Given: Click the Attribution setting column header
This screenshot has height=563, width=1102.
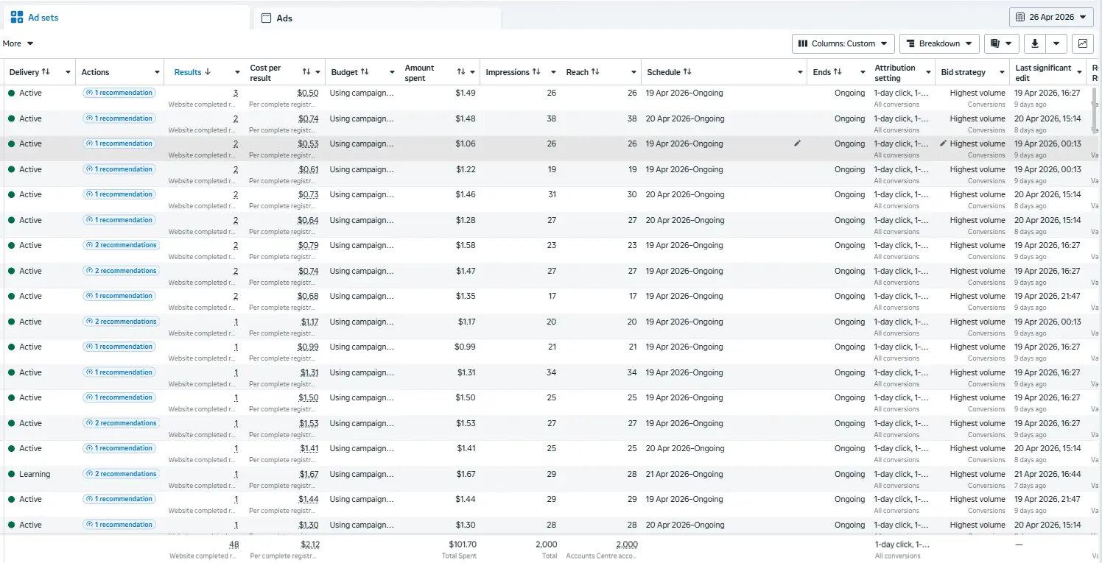Looking at the screenshot, I should [894, 72].
